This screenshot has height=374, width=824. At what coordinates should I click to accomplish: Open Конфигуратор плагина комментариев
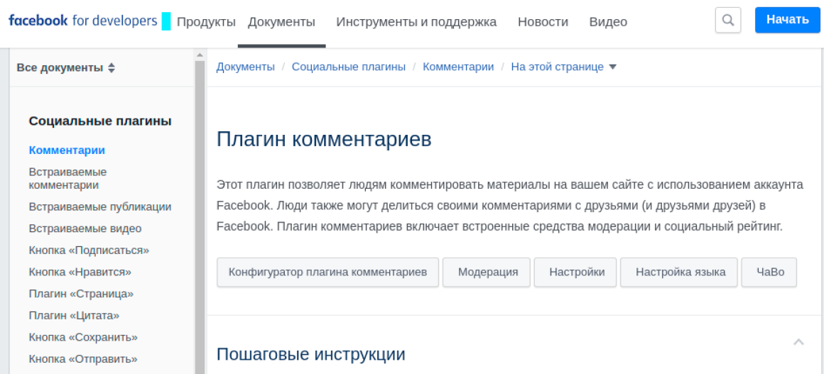tap(327, 272)
